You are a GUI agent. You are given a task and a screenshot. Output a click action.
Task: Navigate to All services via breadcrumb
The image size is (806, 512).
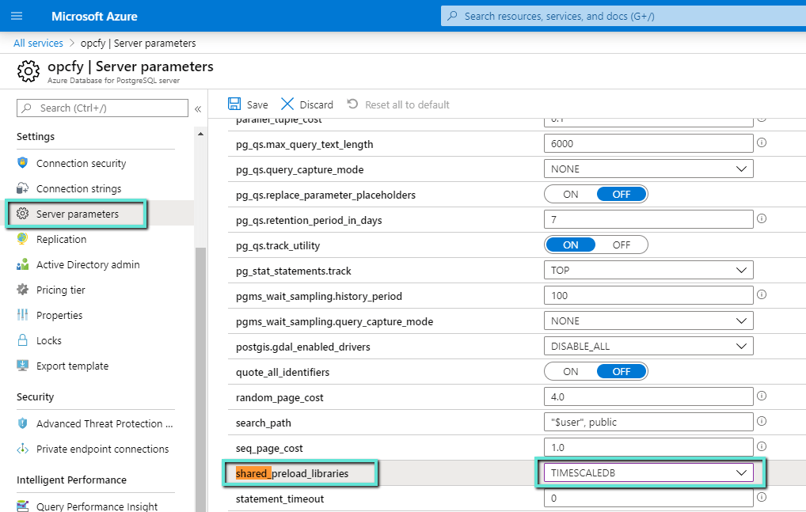click(37, 43)
